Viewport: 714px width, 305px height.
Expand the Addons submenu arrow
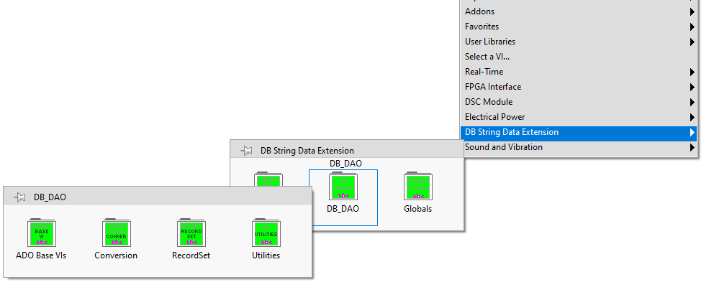(x=692, y=11)
